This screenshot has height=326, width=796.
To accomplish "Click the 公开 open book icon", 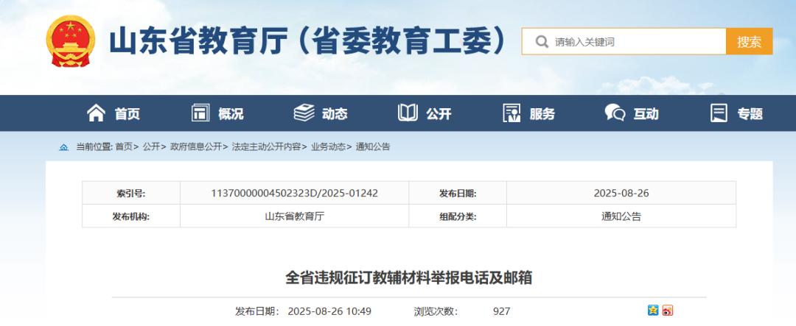I will click(x=408, y=113).
